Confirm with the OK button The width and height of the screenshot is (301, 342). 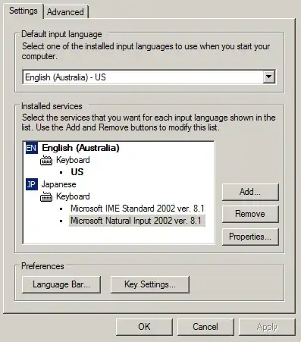pos(144,327)
